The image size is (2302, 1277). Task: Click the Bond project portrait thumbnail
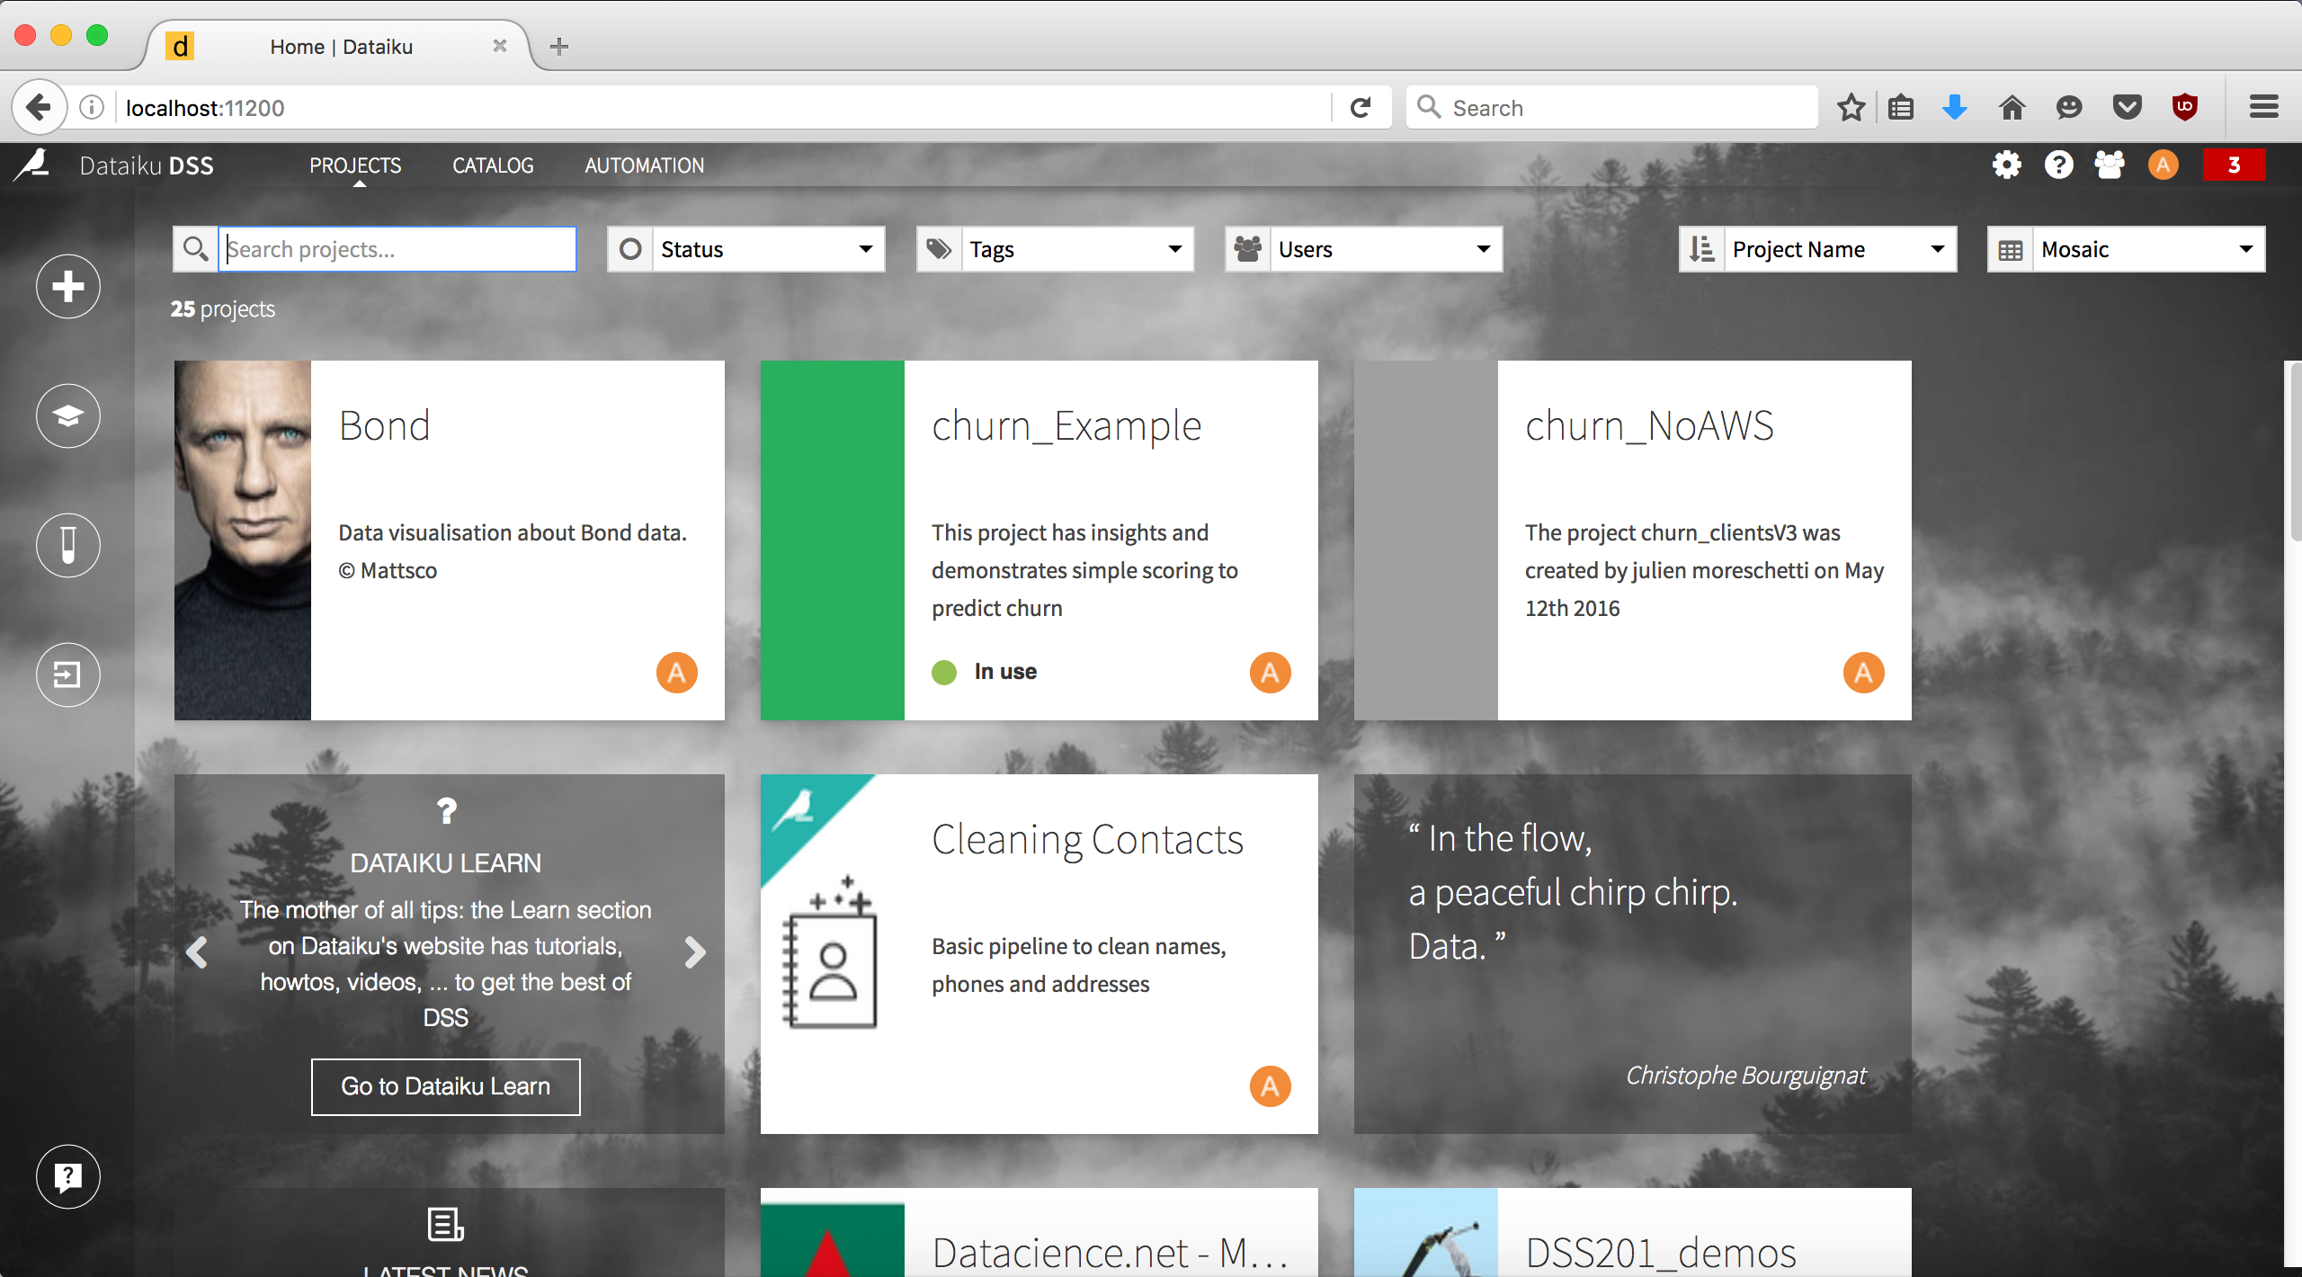(243, 540)
